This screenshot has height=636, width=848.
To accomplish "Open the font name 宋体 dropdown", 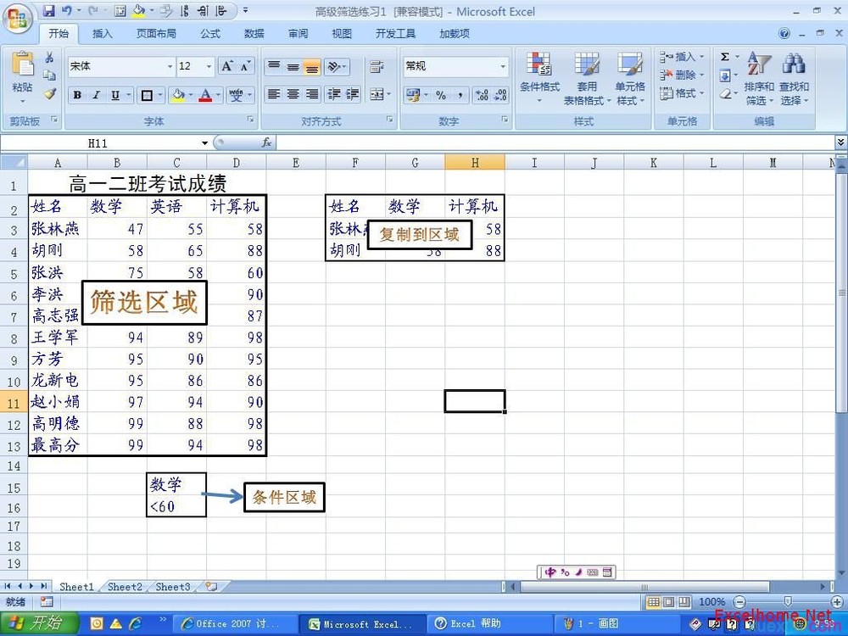I will click(x=170, y=66).
